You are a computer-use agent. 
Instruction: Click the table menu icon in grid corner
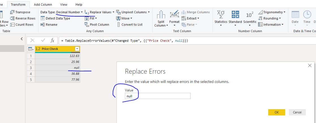pos(31,49)
